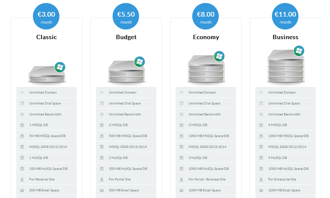Click the person icon beside For Personal Site
The width and height of the screenshot is (330, 198).
22,179
